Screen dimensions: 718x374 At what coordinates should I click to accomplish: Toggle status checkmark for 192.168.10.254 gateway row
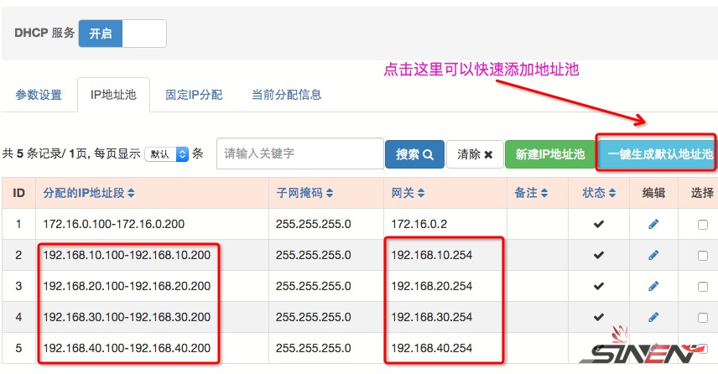point(599,255)
